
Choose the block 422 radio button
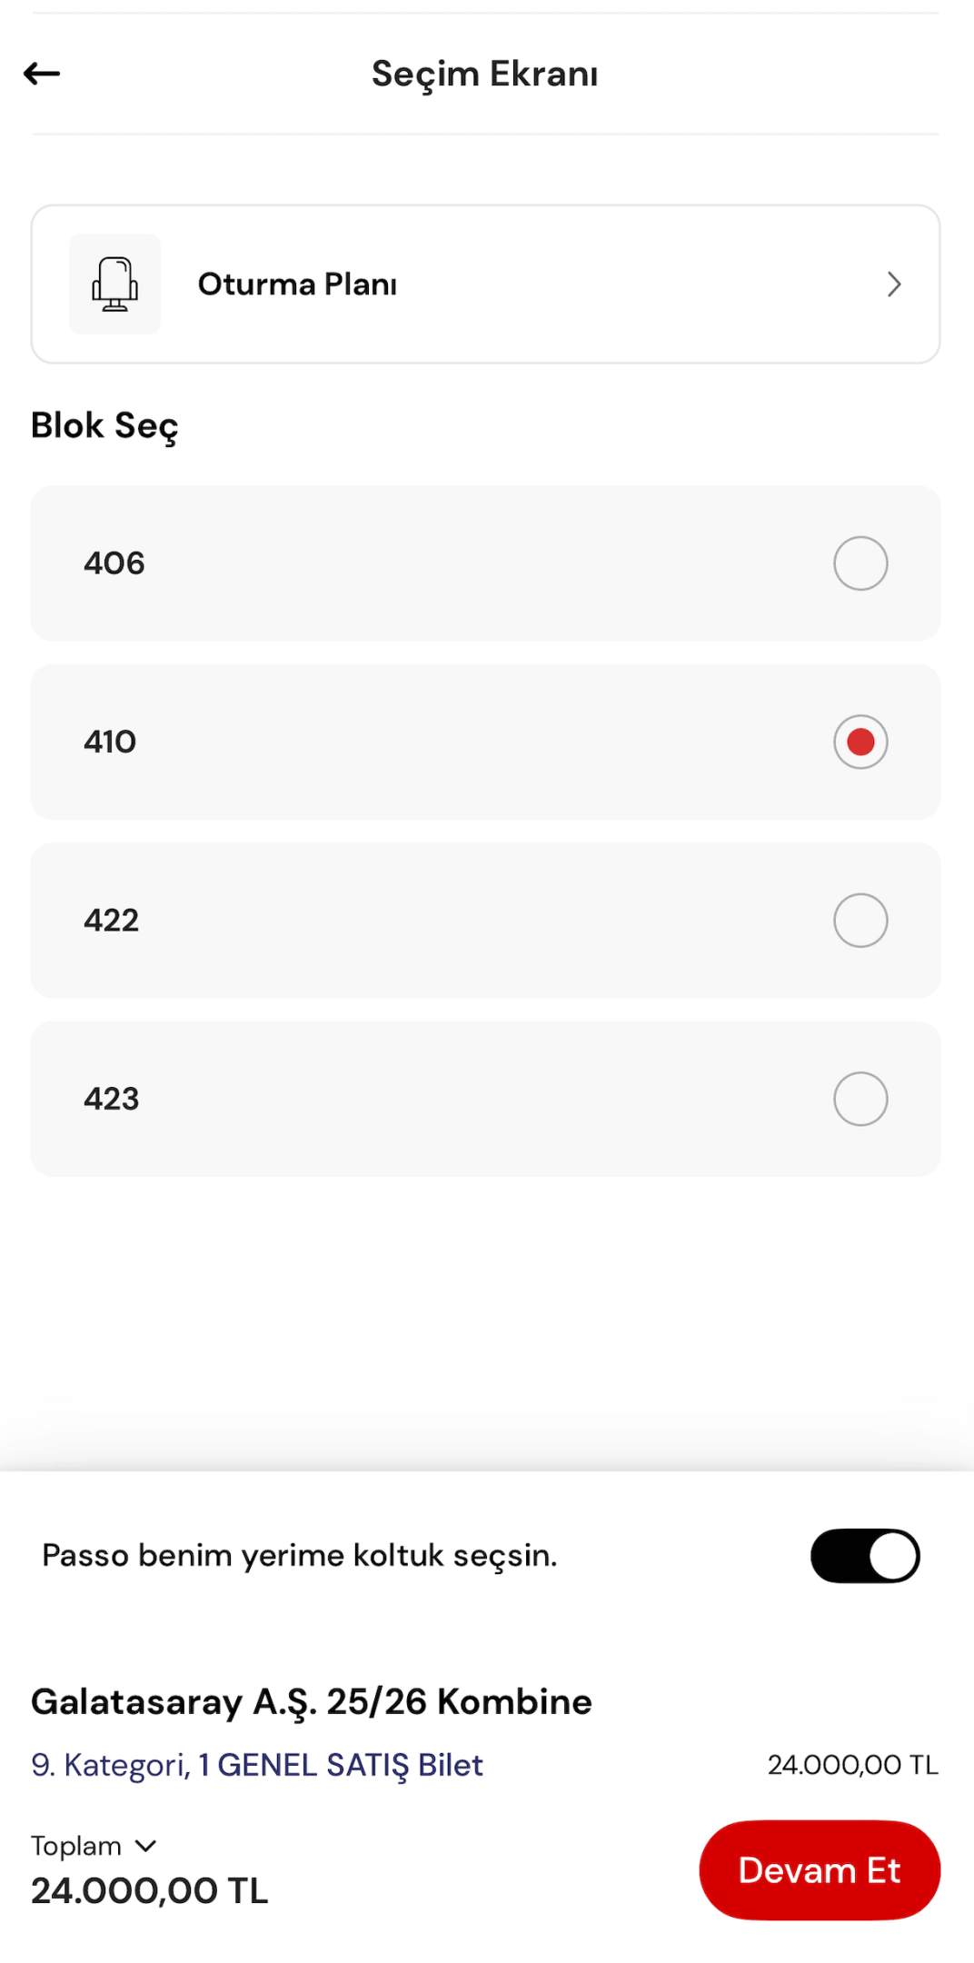click(860, 921)
